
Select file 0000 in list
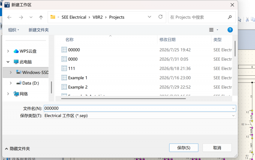point(73,59)
